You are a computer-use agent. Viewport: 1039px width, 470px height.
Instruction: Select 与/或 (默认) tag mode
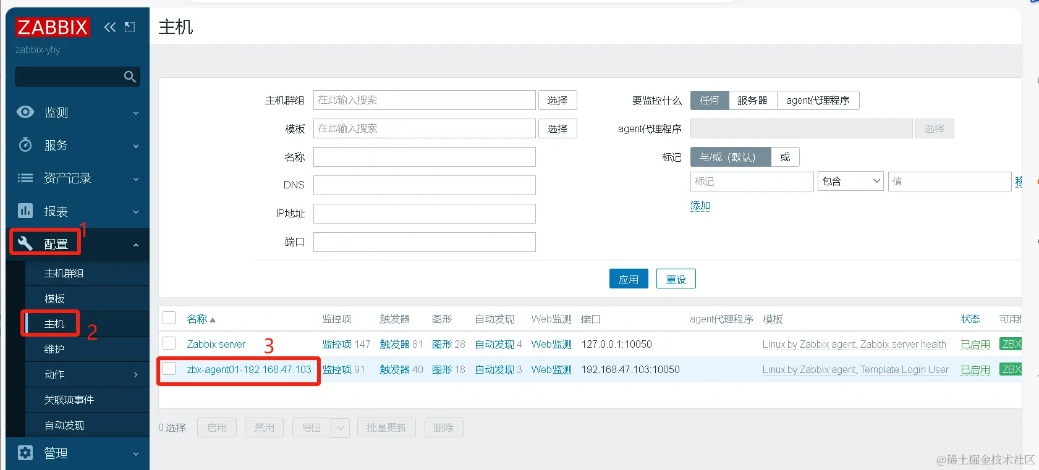(x=731, y=157)
